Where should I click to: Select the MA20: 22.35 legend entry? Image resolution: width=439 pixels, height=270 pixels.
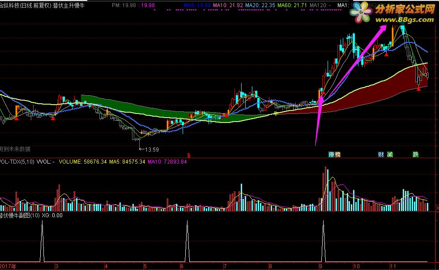coord(260,5)
